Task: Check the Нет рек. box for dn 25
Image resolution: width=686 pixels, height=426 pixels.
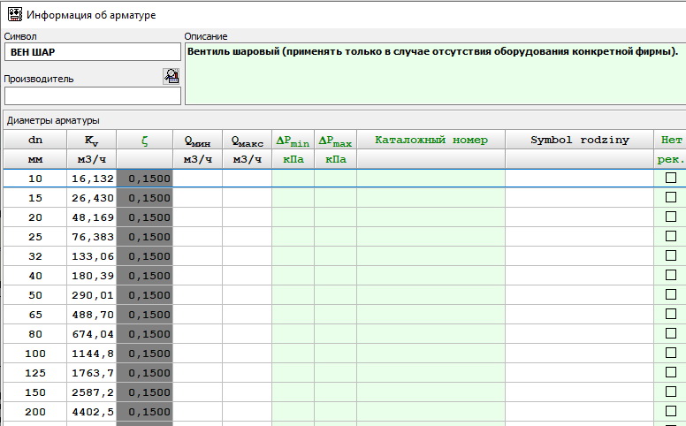Action: [671, 236]
